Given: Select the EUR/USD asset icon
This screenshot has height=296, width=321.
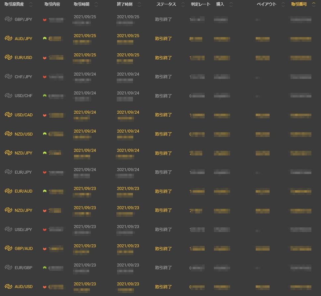Looking at the screenshot, I should (8, 58).
